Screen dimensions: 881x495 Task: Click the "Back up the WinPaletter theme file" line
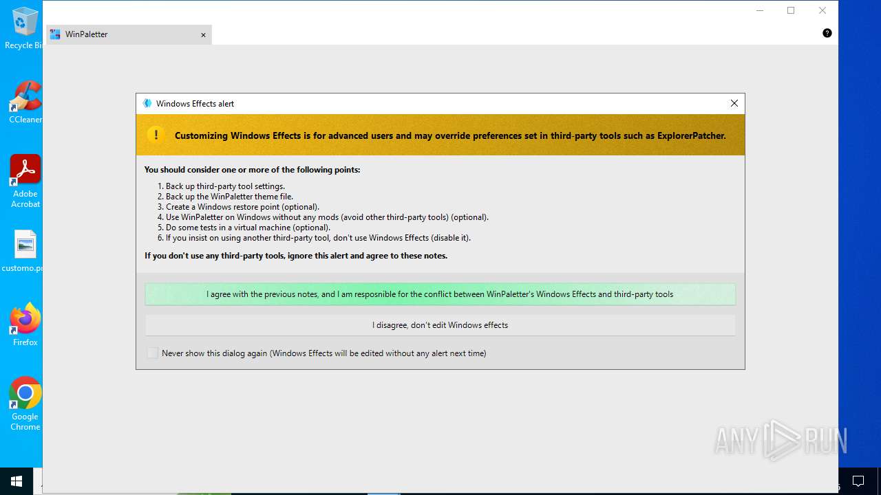click(x=229, y=197)
